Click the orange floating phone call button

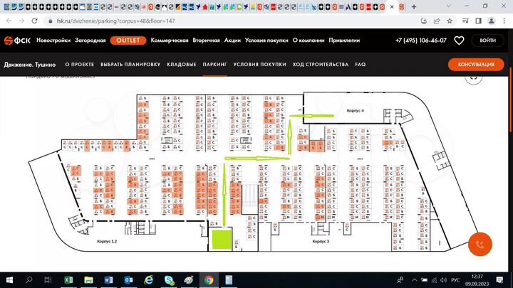tap(482, 244)
